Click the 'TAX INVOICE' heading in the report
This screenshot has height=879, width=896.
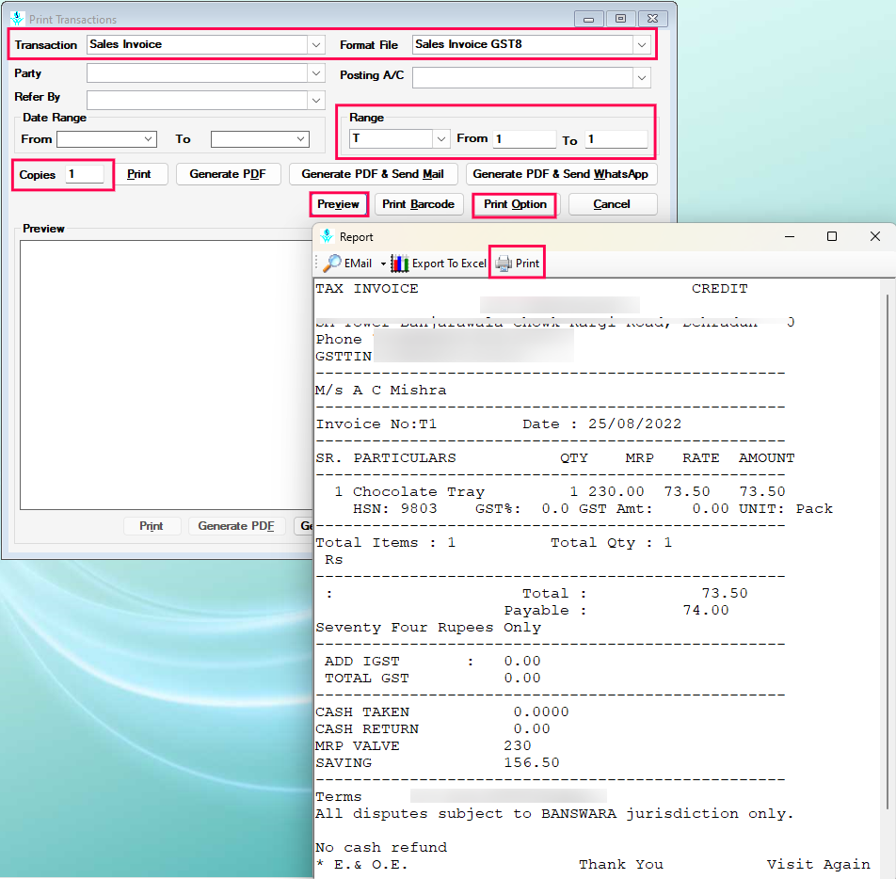tap(367, 289)
